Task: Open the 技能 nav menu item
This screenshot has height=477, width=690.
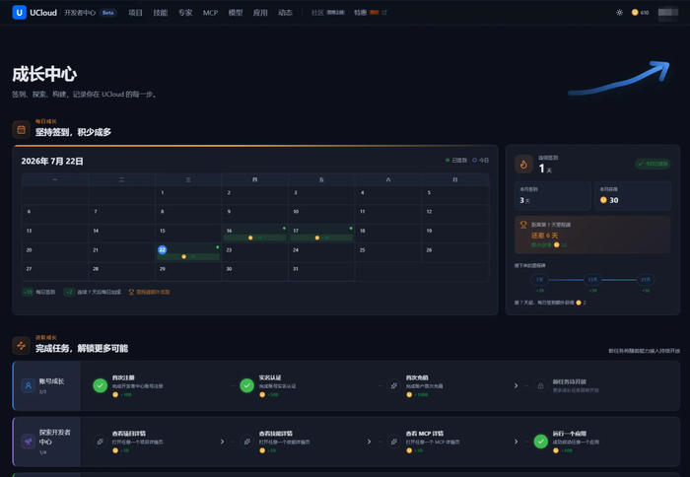Action: [x=160, y=13]
